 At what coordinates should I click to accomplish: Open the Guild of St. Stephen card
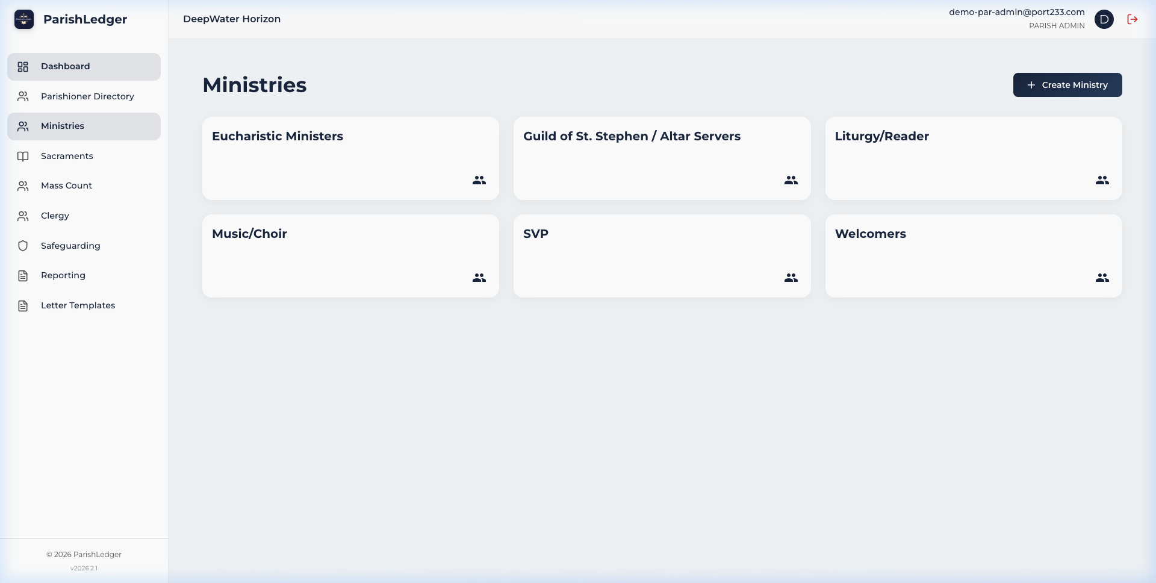[x=662, y=158]
